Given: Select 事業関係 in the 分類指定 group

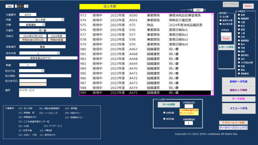Looking at the screenshot, I should tap(239, 74).
